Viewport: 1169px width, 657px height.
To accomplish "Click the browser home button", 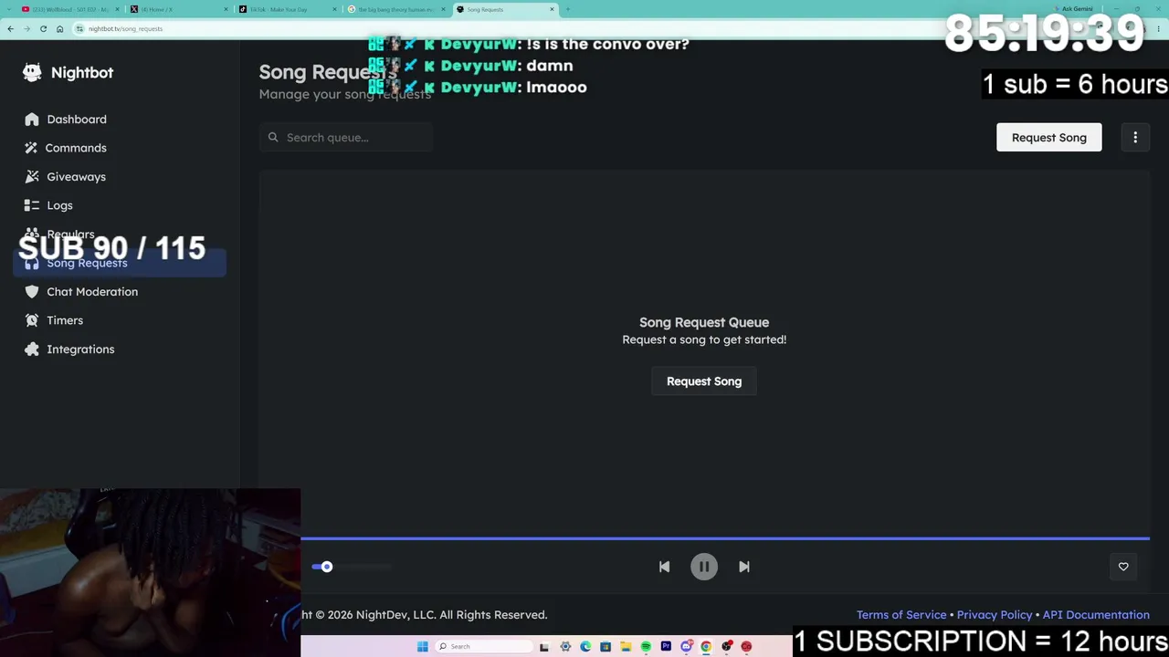I will 59,28.
